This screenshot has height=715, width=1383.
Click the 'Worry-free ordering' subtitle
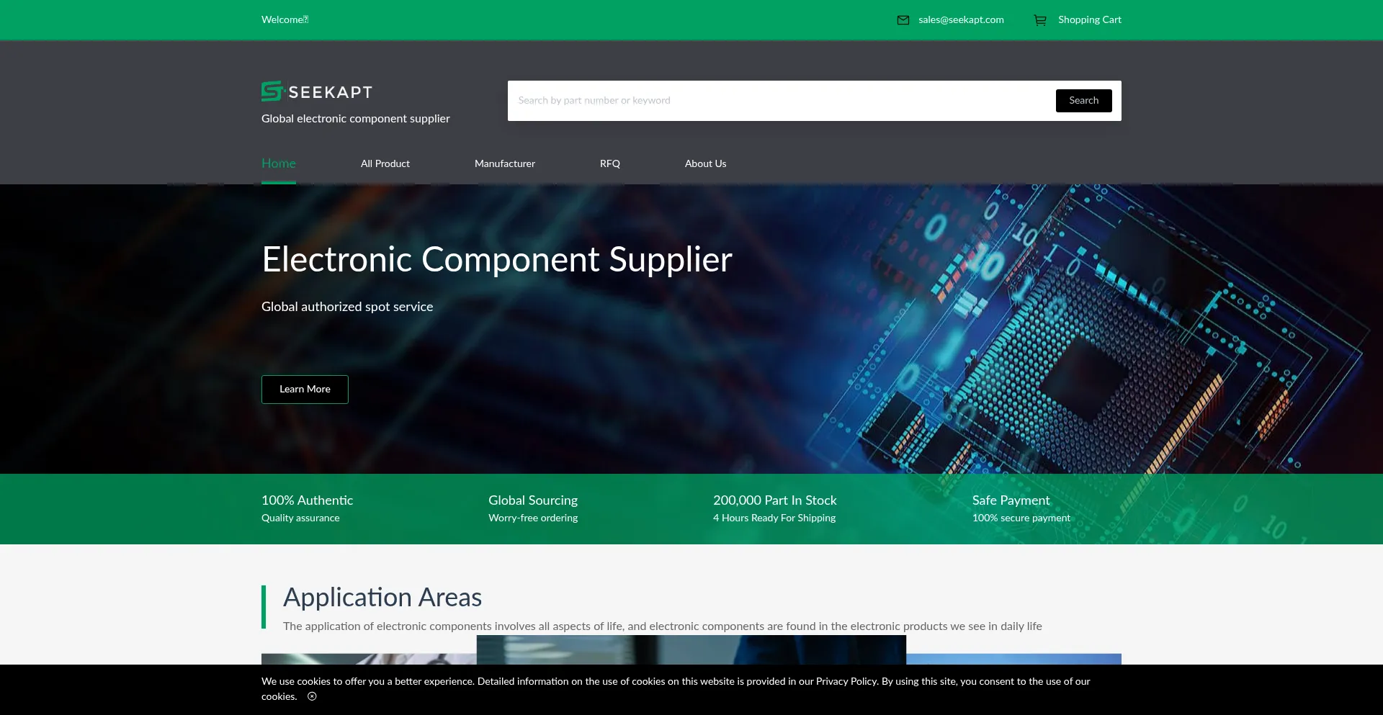pos(533,518)
